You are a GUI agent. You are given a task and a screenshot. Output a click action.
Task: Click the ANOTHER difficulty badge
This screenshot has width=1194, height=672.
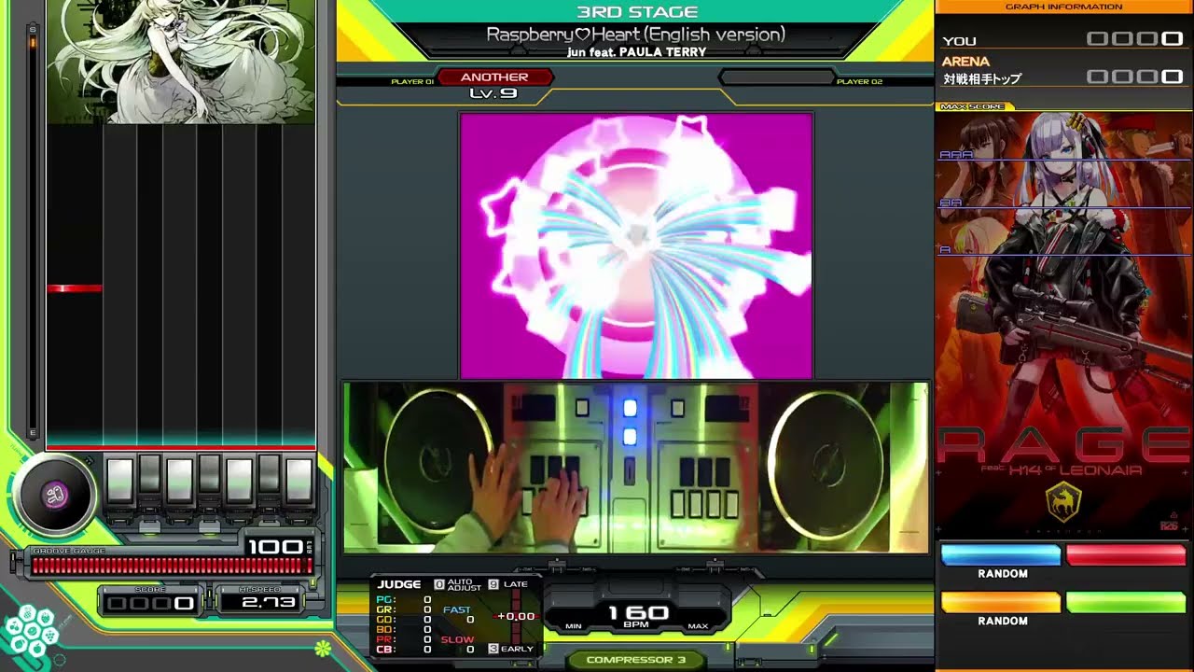[493, 77]
